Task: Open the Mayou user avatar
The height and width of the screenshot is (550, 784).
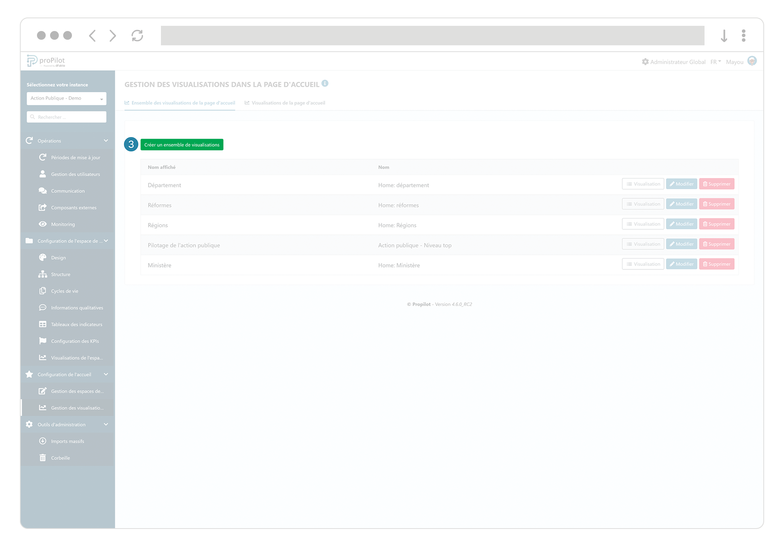Action: pos(752,61)
